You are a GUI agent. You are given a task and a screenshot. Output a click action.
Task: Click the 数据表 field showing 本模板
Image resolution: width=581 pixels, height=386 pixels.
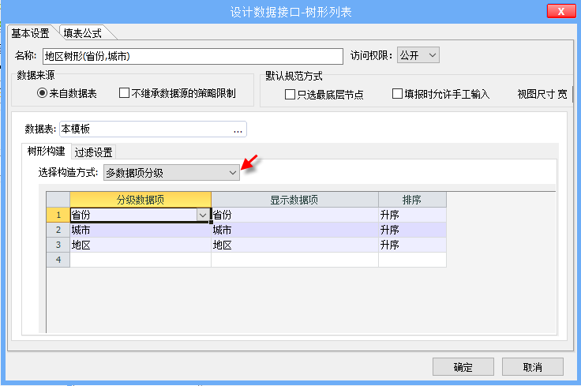152,129
